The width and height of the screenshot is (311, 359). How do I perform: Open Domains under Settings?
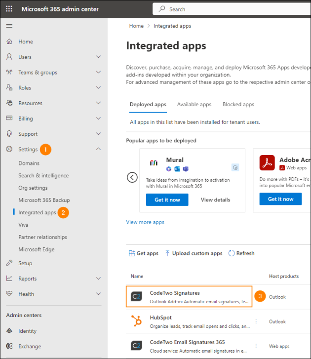pos(29,163)
